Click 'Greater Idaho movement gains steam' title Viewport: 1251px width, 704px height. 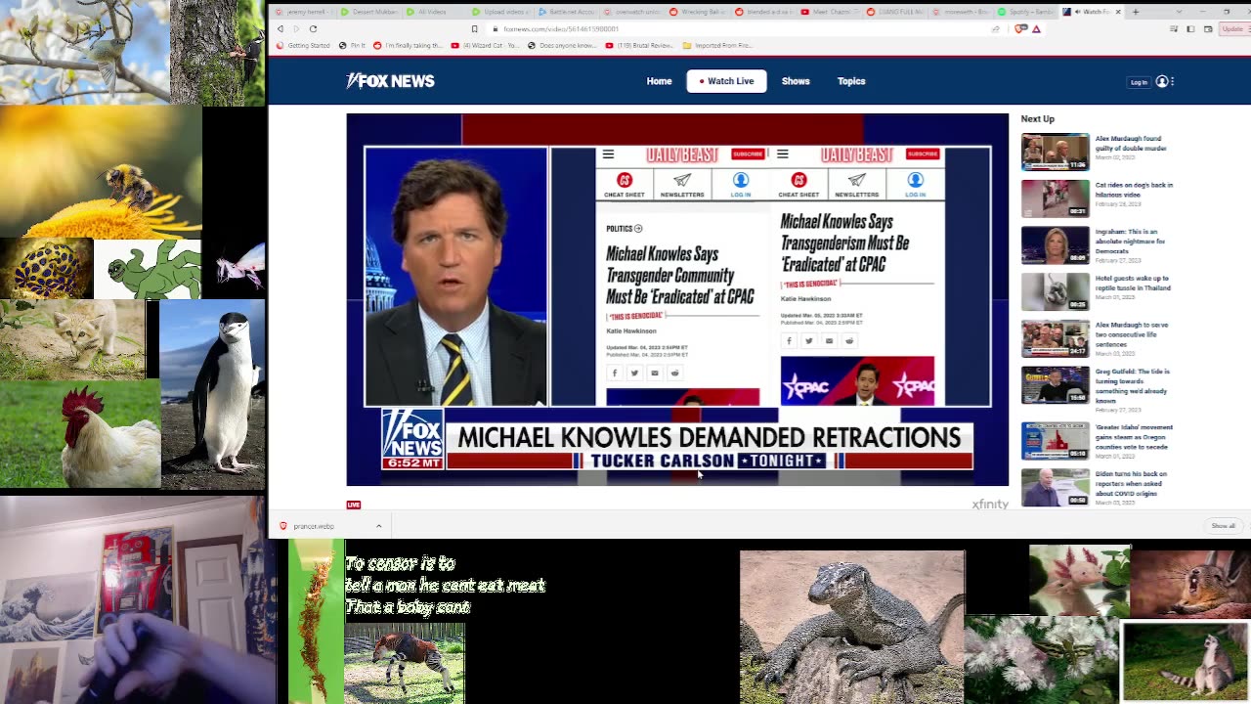(1134, 437)
